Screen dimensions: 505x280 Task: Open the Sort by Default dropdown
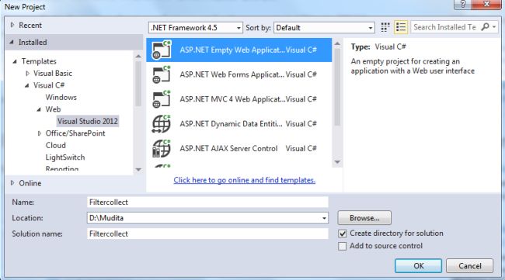coord(324,28)
